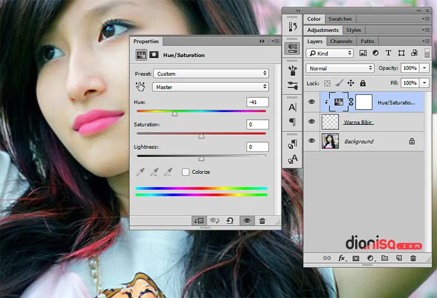Open the Normal blend mode dropdown
The image size is (437, 298).
(340, 68)
